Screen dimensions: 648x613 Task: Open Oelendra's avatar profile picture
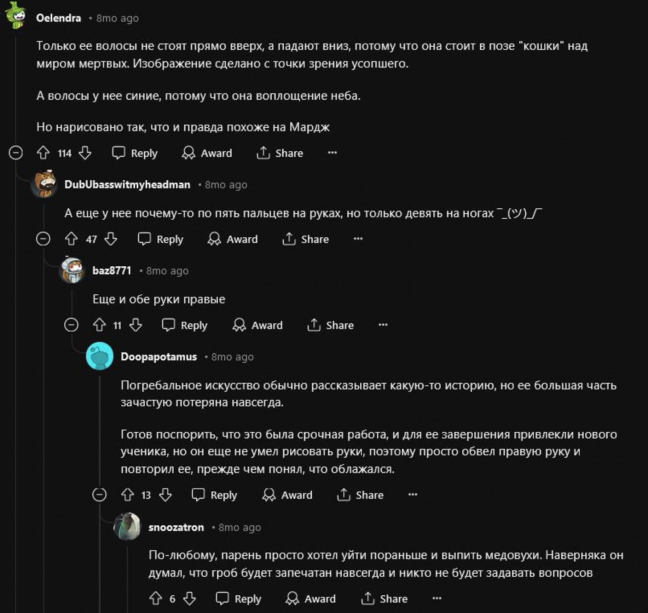point(16,16)
